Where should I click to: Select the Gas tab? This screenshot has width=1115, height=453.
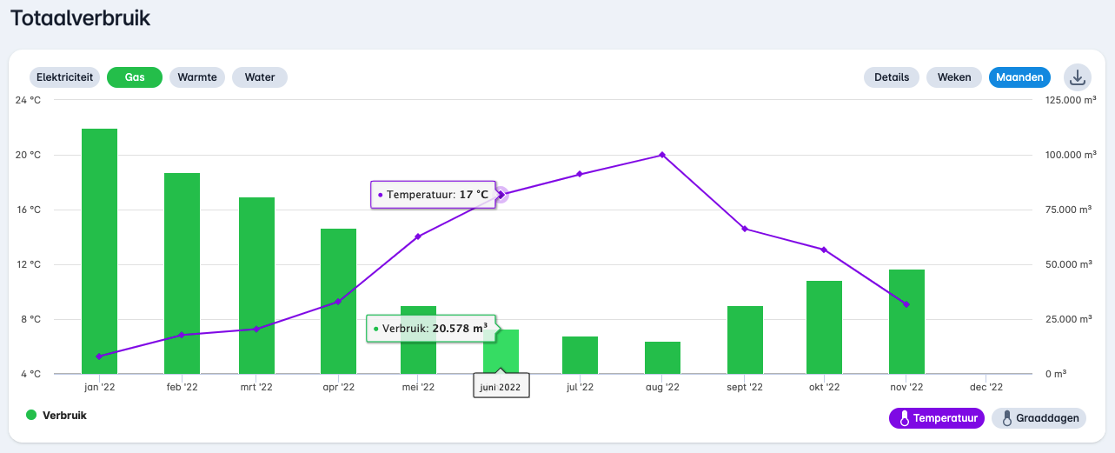click(x=135, y=77)
